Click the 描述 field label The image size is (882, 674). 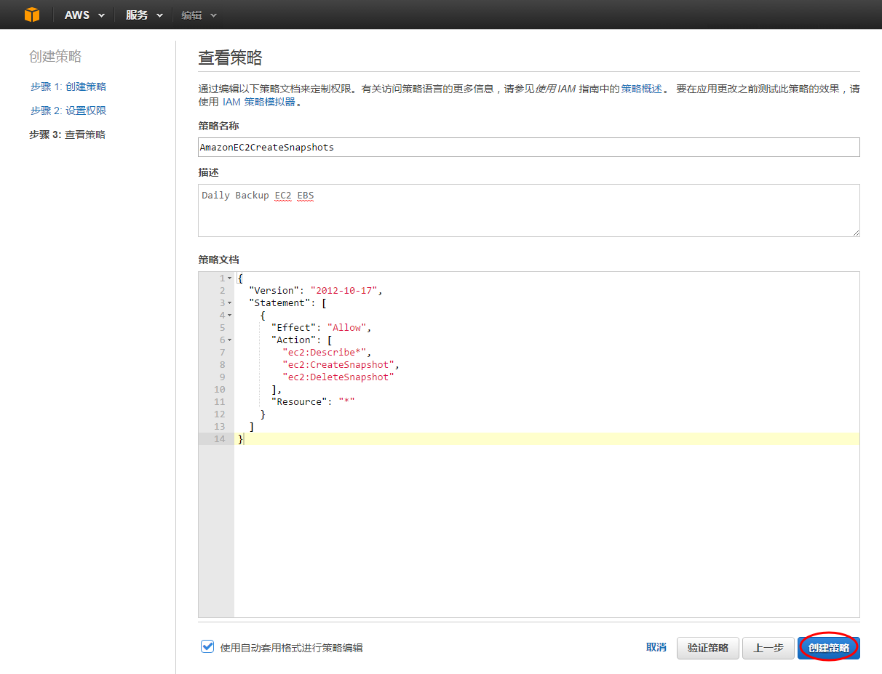(x=208, y=172)
